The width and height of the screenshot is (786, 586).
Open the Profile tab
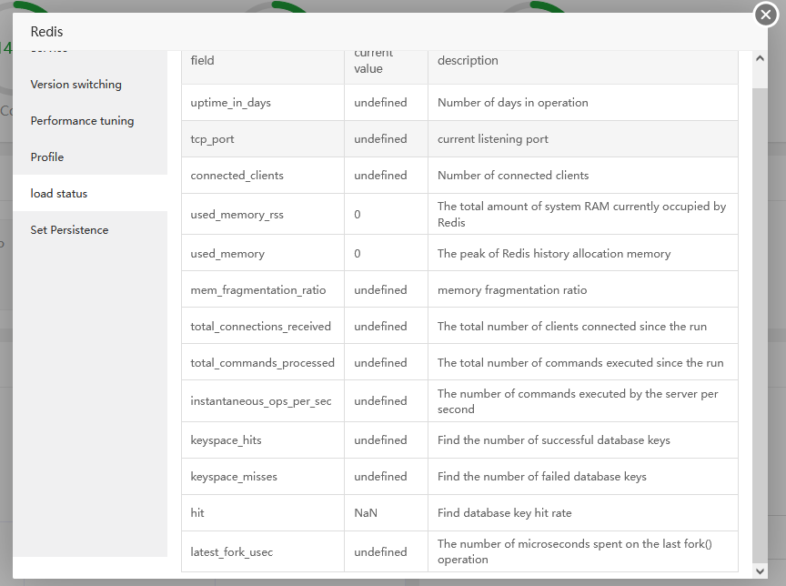[47, 157]
